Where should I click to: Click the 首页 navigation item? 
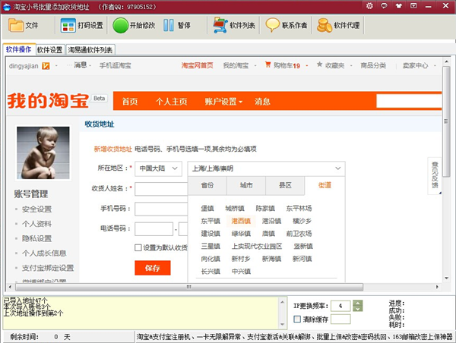pyautogui.click(x=130, y=102)
